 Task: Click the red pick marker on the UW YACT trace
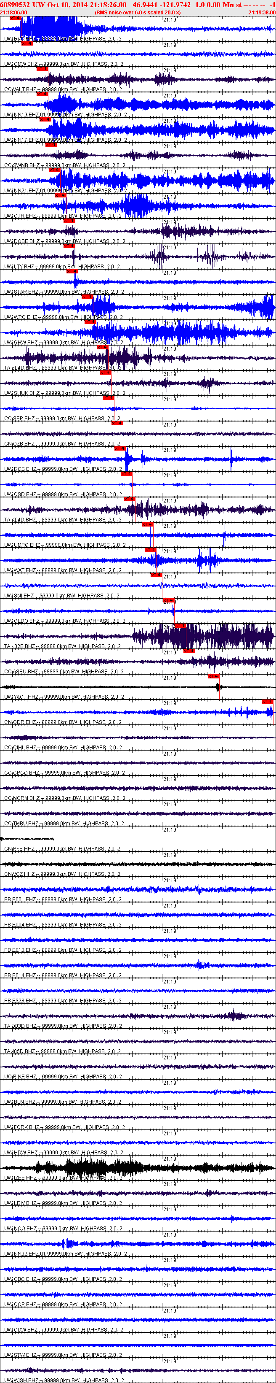pyautogui.click(x=213, y=676)
